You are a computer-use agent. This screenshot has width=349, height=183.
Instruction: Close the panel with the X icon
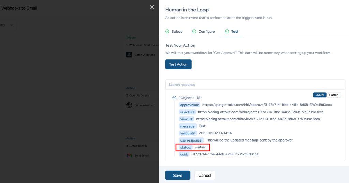point(152,7)
